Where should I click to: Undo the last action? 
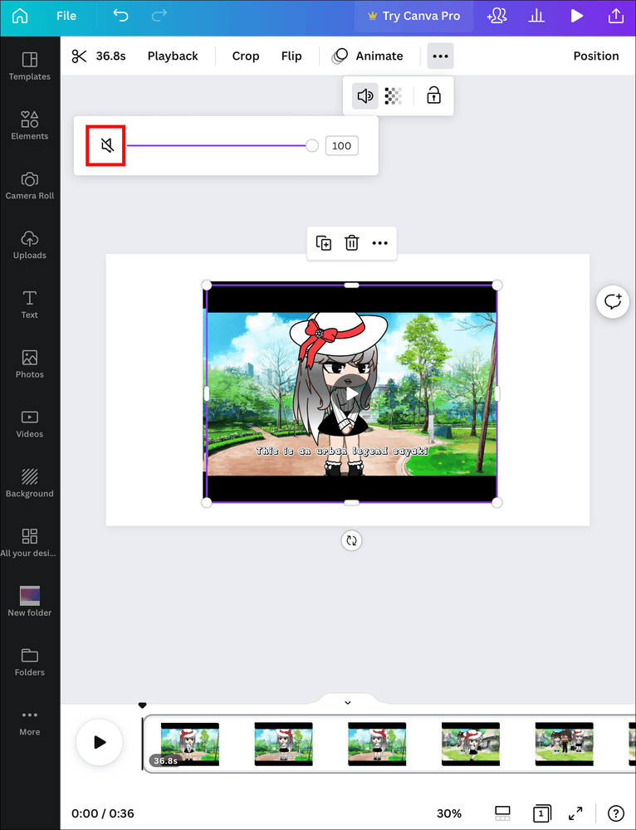[121, 16]
